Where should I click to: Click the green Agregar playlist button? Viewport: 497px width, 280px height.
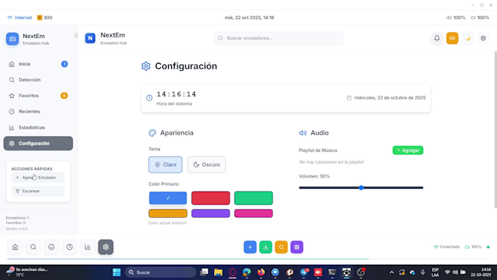click(x=408, y=151)
